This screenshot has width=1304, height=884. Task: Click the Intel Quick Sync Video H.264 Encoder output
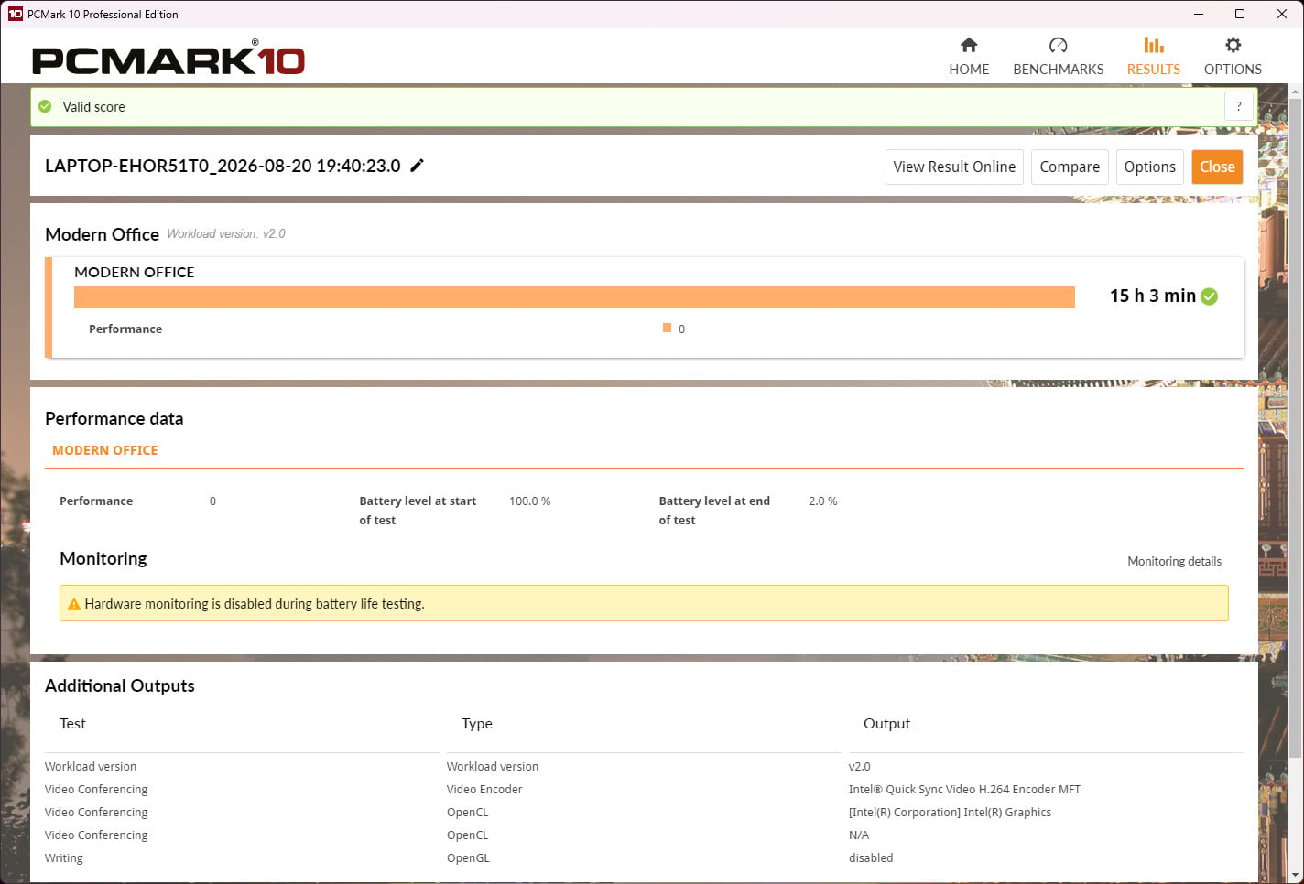(964, 789)
